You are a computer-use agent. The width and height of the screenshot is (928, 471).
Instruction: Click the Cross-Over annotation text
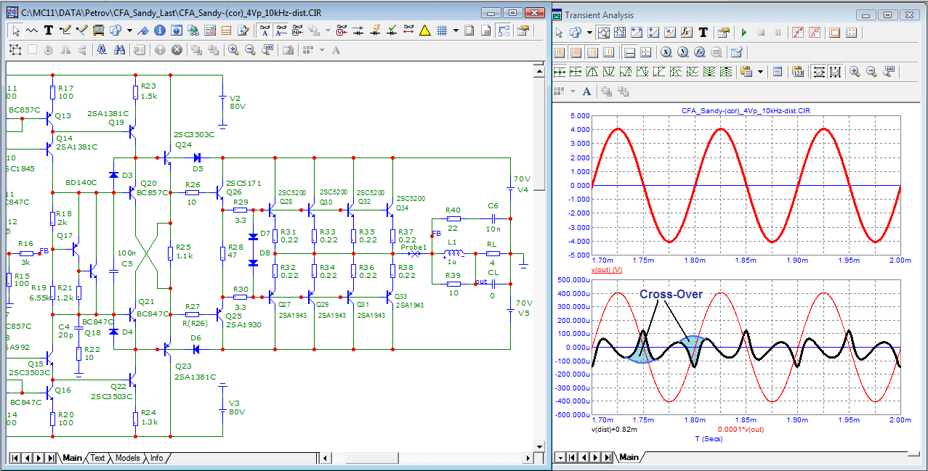pos(671,294)
